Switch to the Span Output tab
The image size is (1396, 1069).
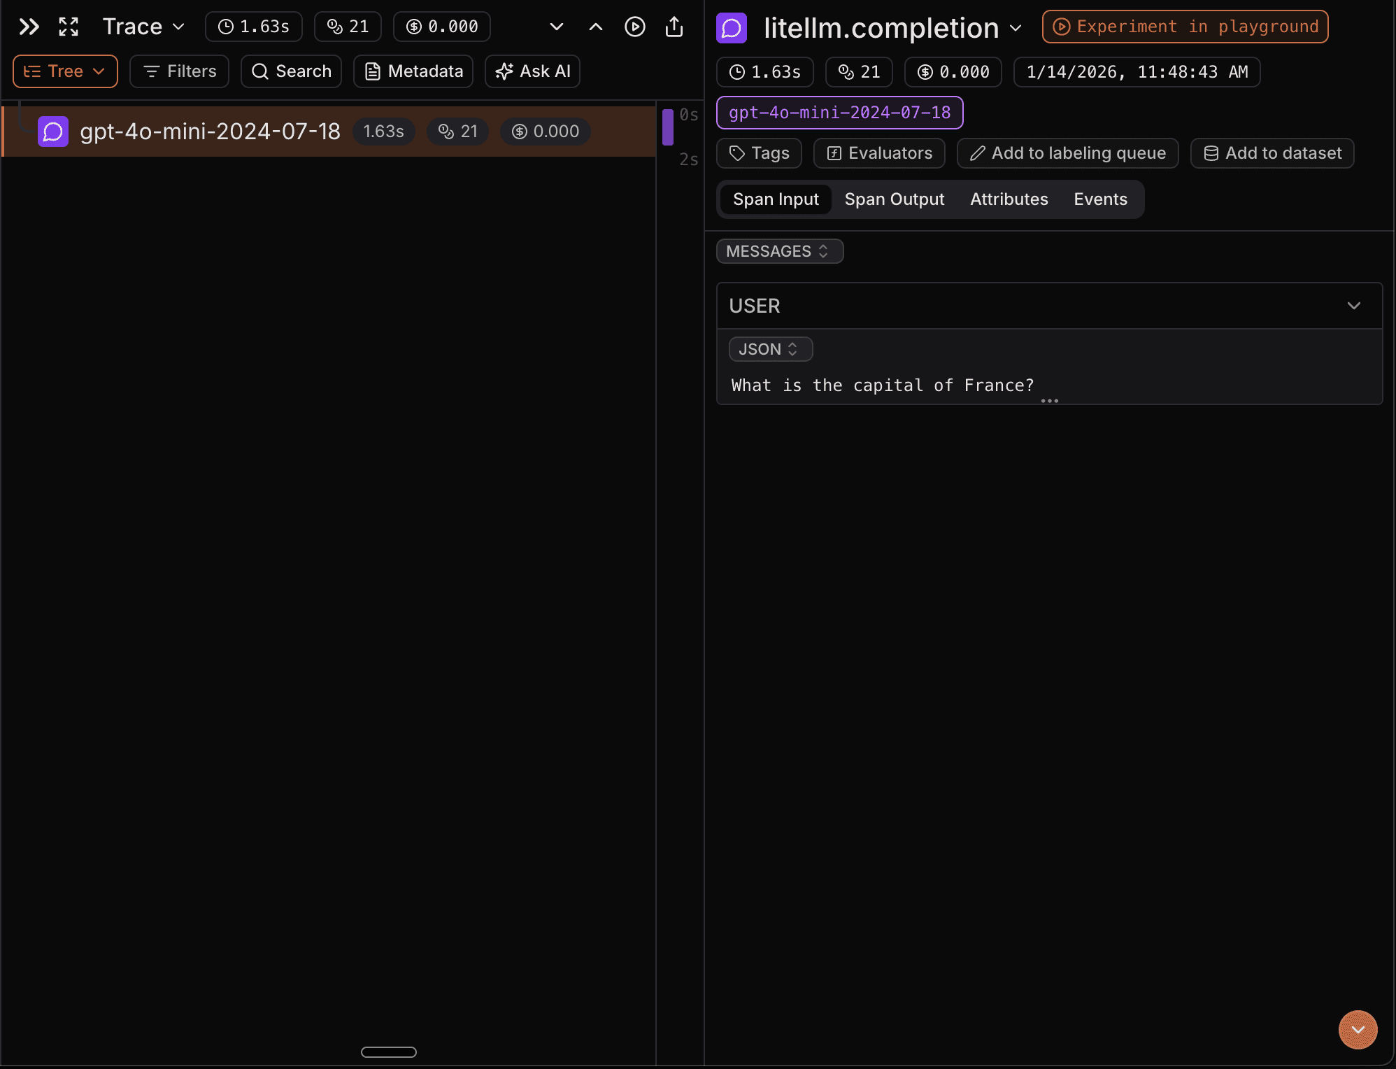point(895,199)
